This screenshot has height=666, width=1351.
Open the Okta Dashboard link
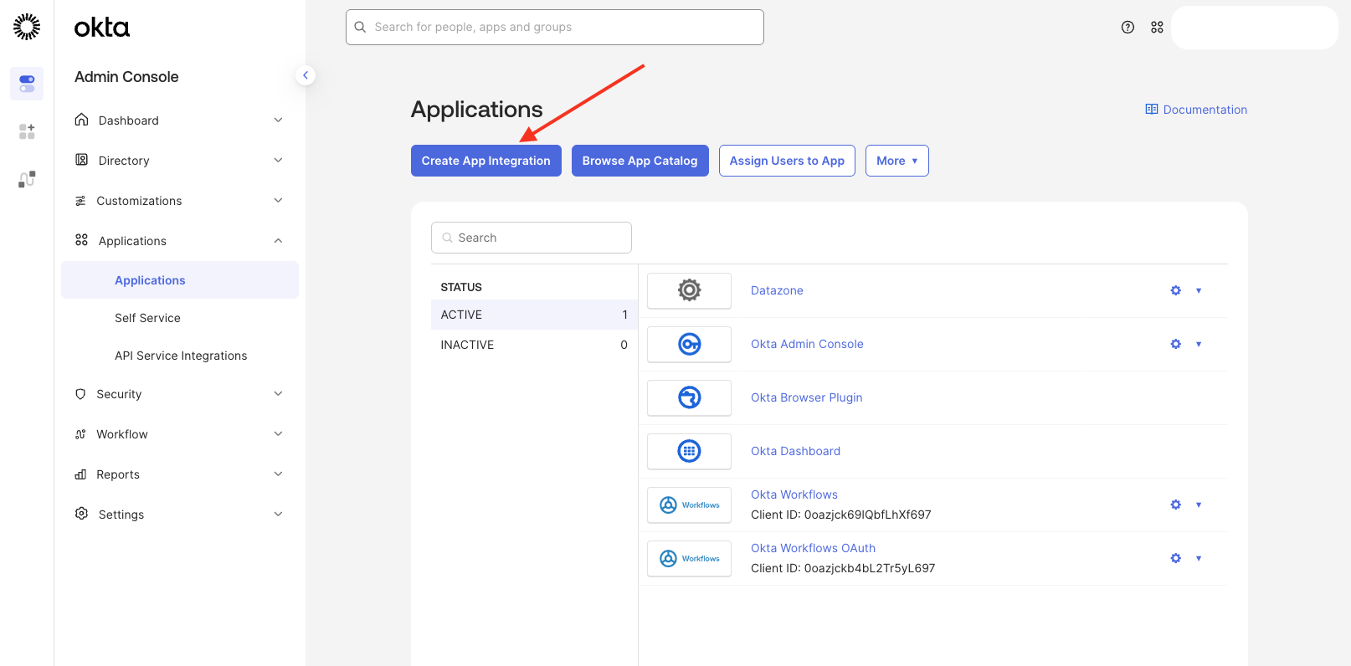point(795,451)
